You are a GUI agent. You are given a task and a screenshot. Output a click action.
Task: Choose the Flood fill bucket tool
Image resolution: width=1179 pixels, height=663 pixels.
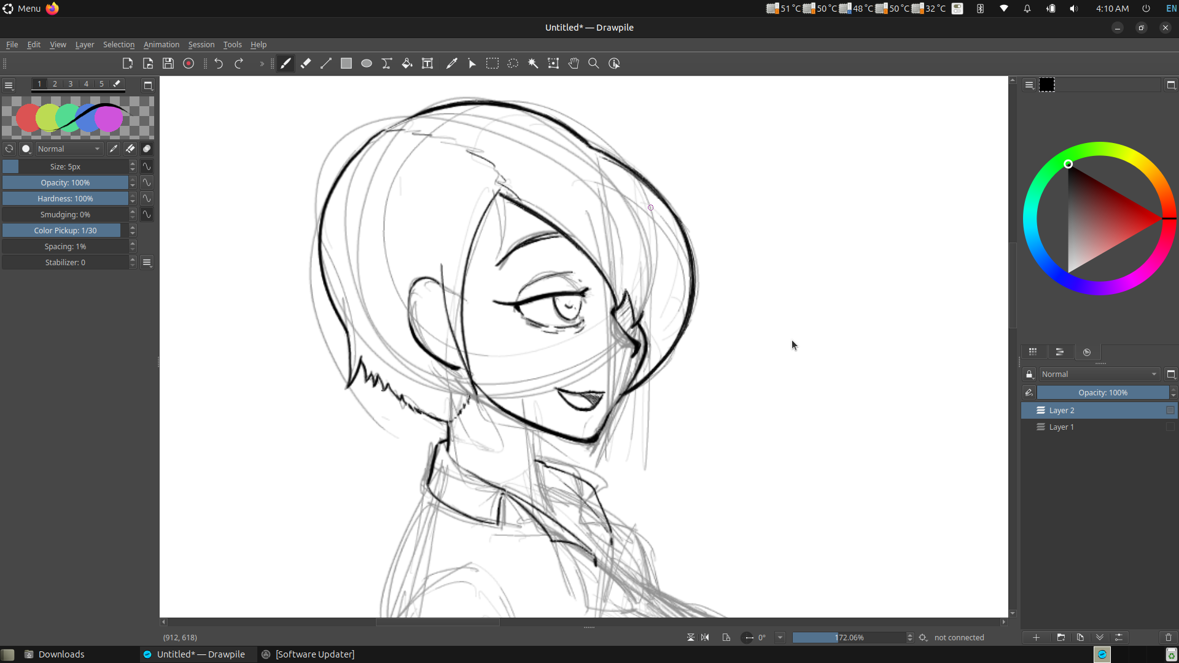tap(407, 63)
